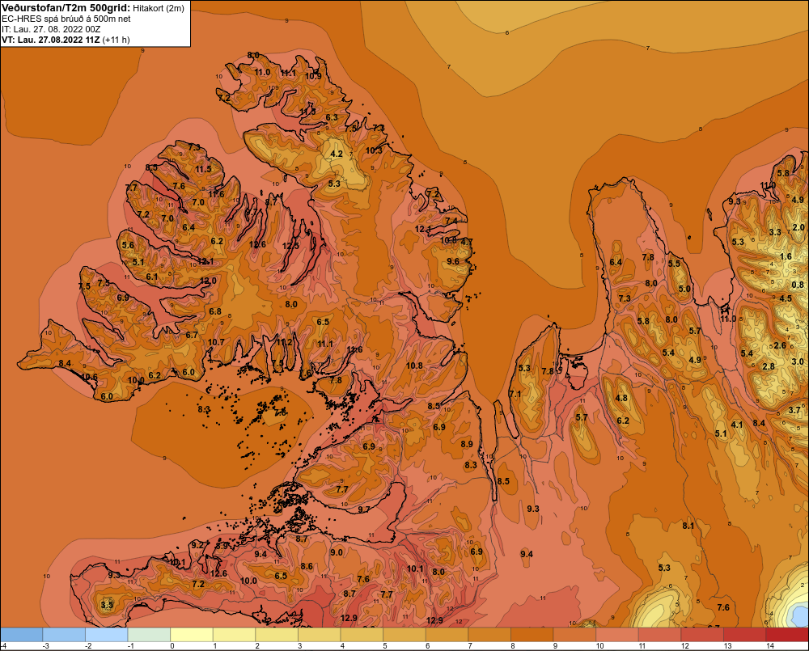
Task: Click the 8.1 temperature label
Action: [688, 526]
